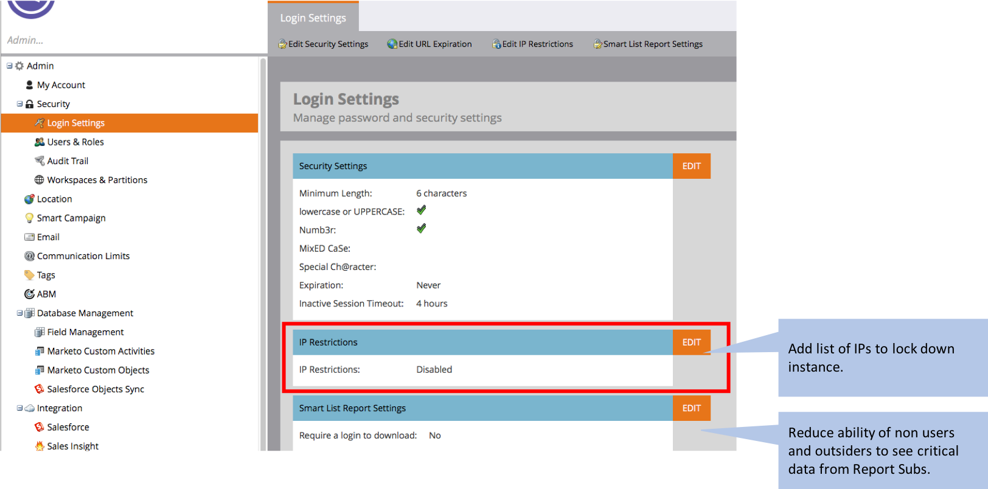Open the Tags icon in tree
This screenshot has height=489, width=988.
29,275
